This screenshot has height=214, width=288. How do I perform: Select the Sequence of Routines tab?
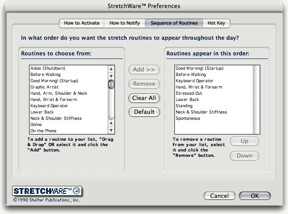click(174, 23)
